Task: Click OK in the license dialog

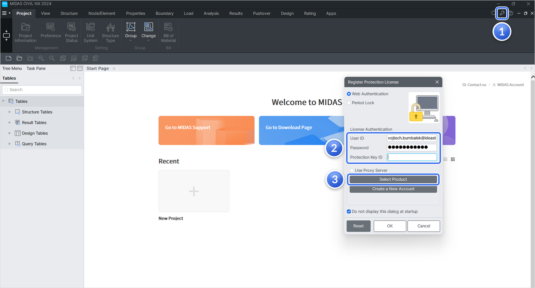Action: point(390,226)
